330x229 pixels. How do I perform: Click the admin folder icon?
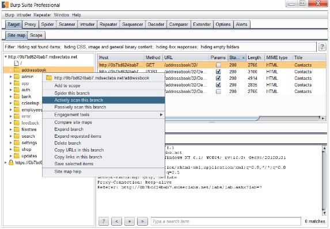coord(17,76)
